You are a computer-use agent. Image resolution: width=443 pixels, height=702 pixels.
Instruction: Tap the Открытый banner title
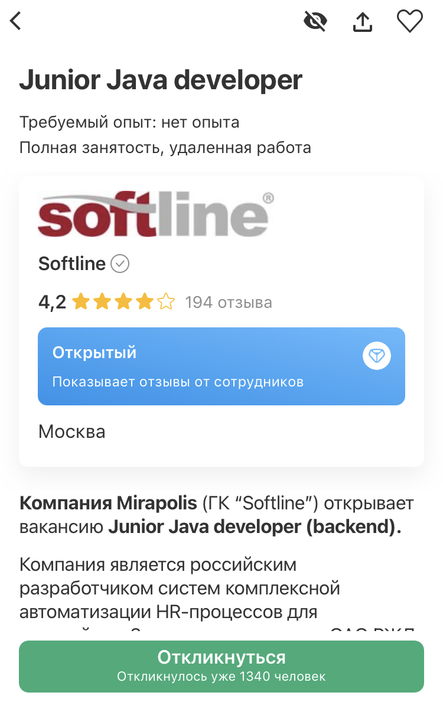click(95, 353)
